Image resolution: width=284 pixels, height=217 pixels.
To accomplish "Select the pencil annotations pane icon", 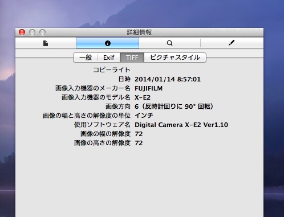I will coord(232,43).
